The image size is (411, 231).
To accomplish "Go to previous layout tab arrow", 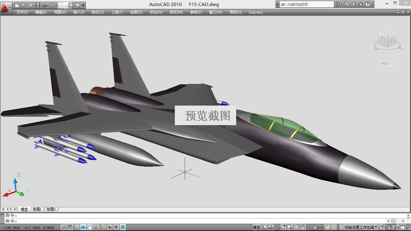I will point(7,209).
